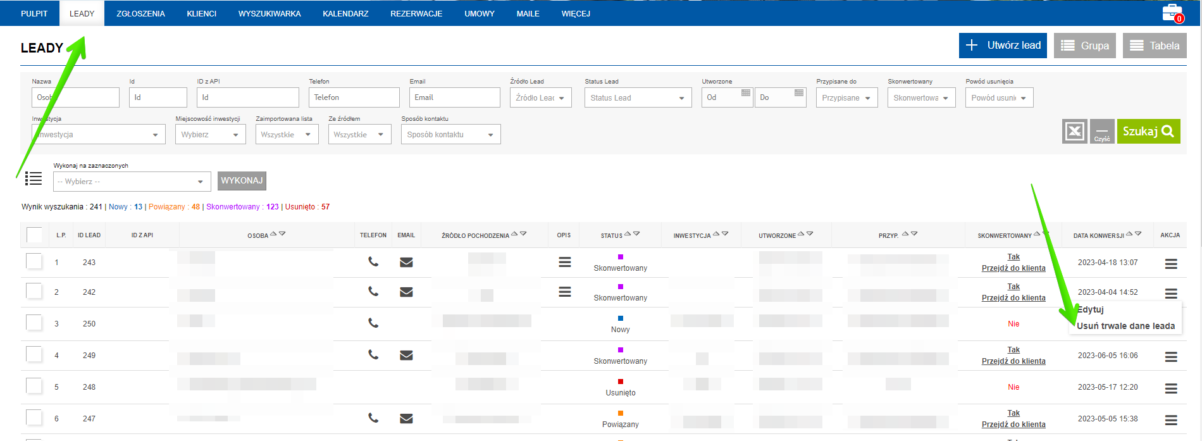Toggle the select-all checkbox in header
The image size is (1202, 441).
[x=34, y=235]
